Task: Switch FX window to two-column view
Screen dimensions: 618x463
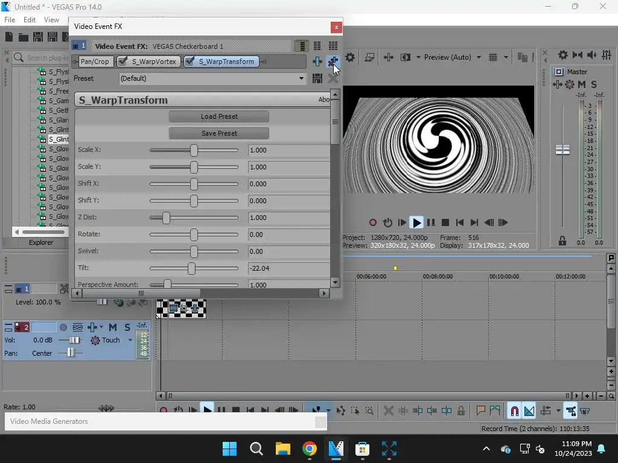Action: click(317, 46)
